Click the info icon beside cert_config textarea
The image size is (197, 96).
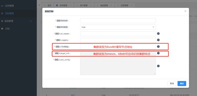(x=158, y=66)
